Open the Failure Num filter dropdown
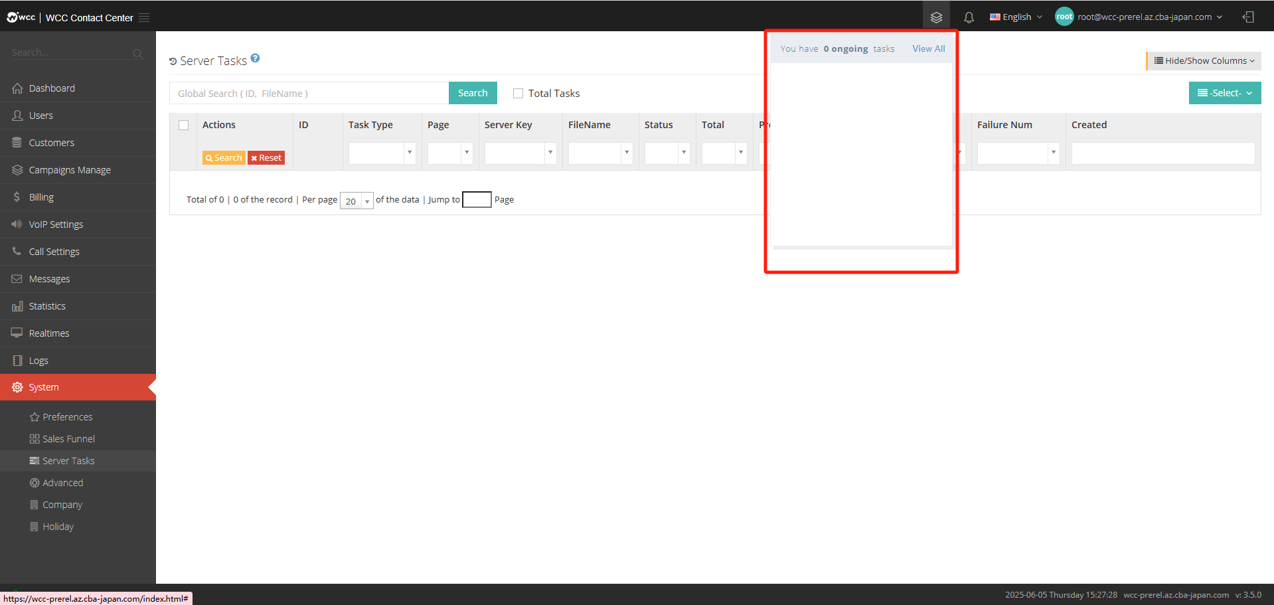The height and width of the screenshot is (605, 1274). coord(1018,153)
